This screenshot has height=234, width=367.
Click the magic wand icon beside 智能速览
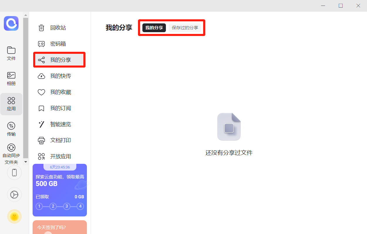(41, 124)
